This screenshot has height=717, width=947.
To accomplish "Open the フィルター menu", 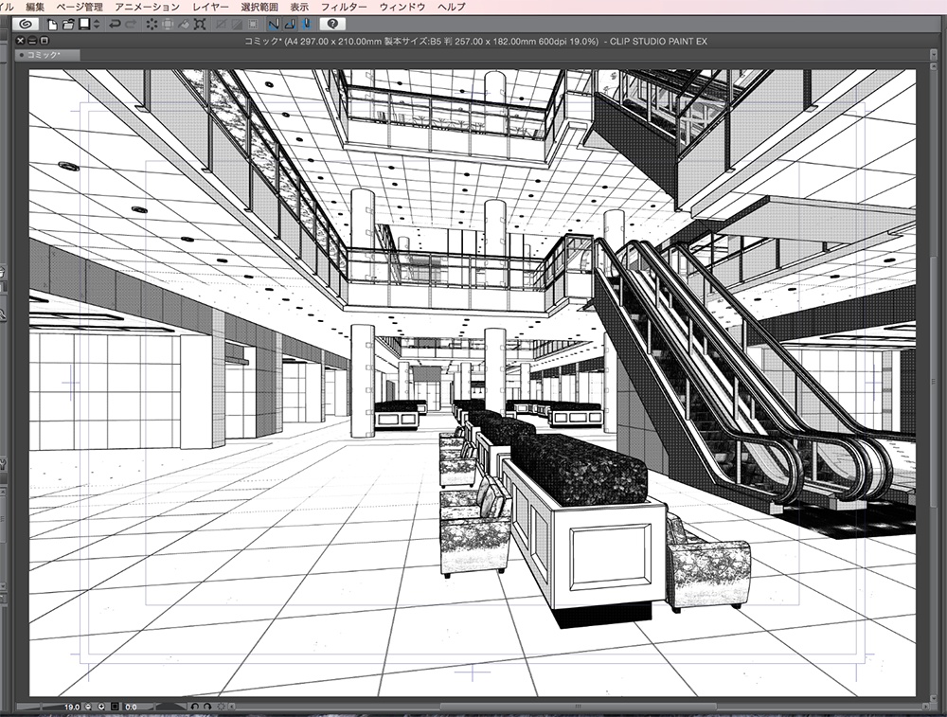I will click(344, 7).
